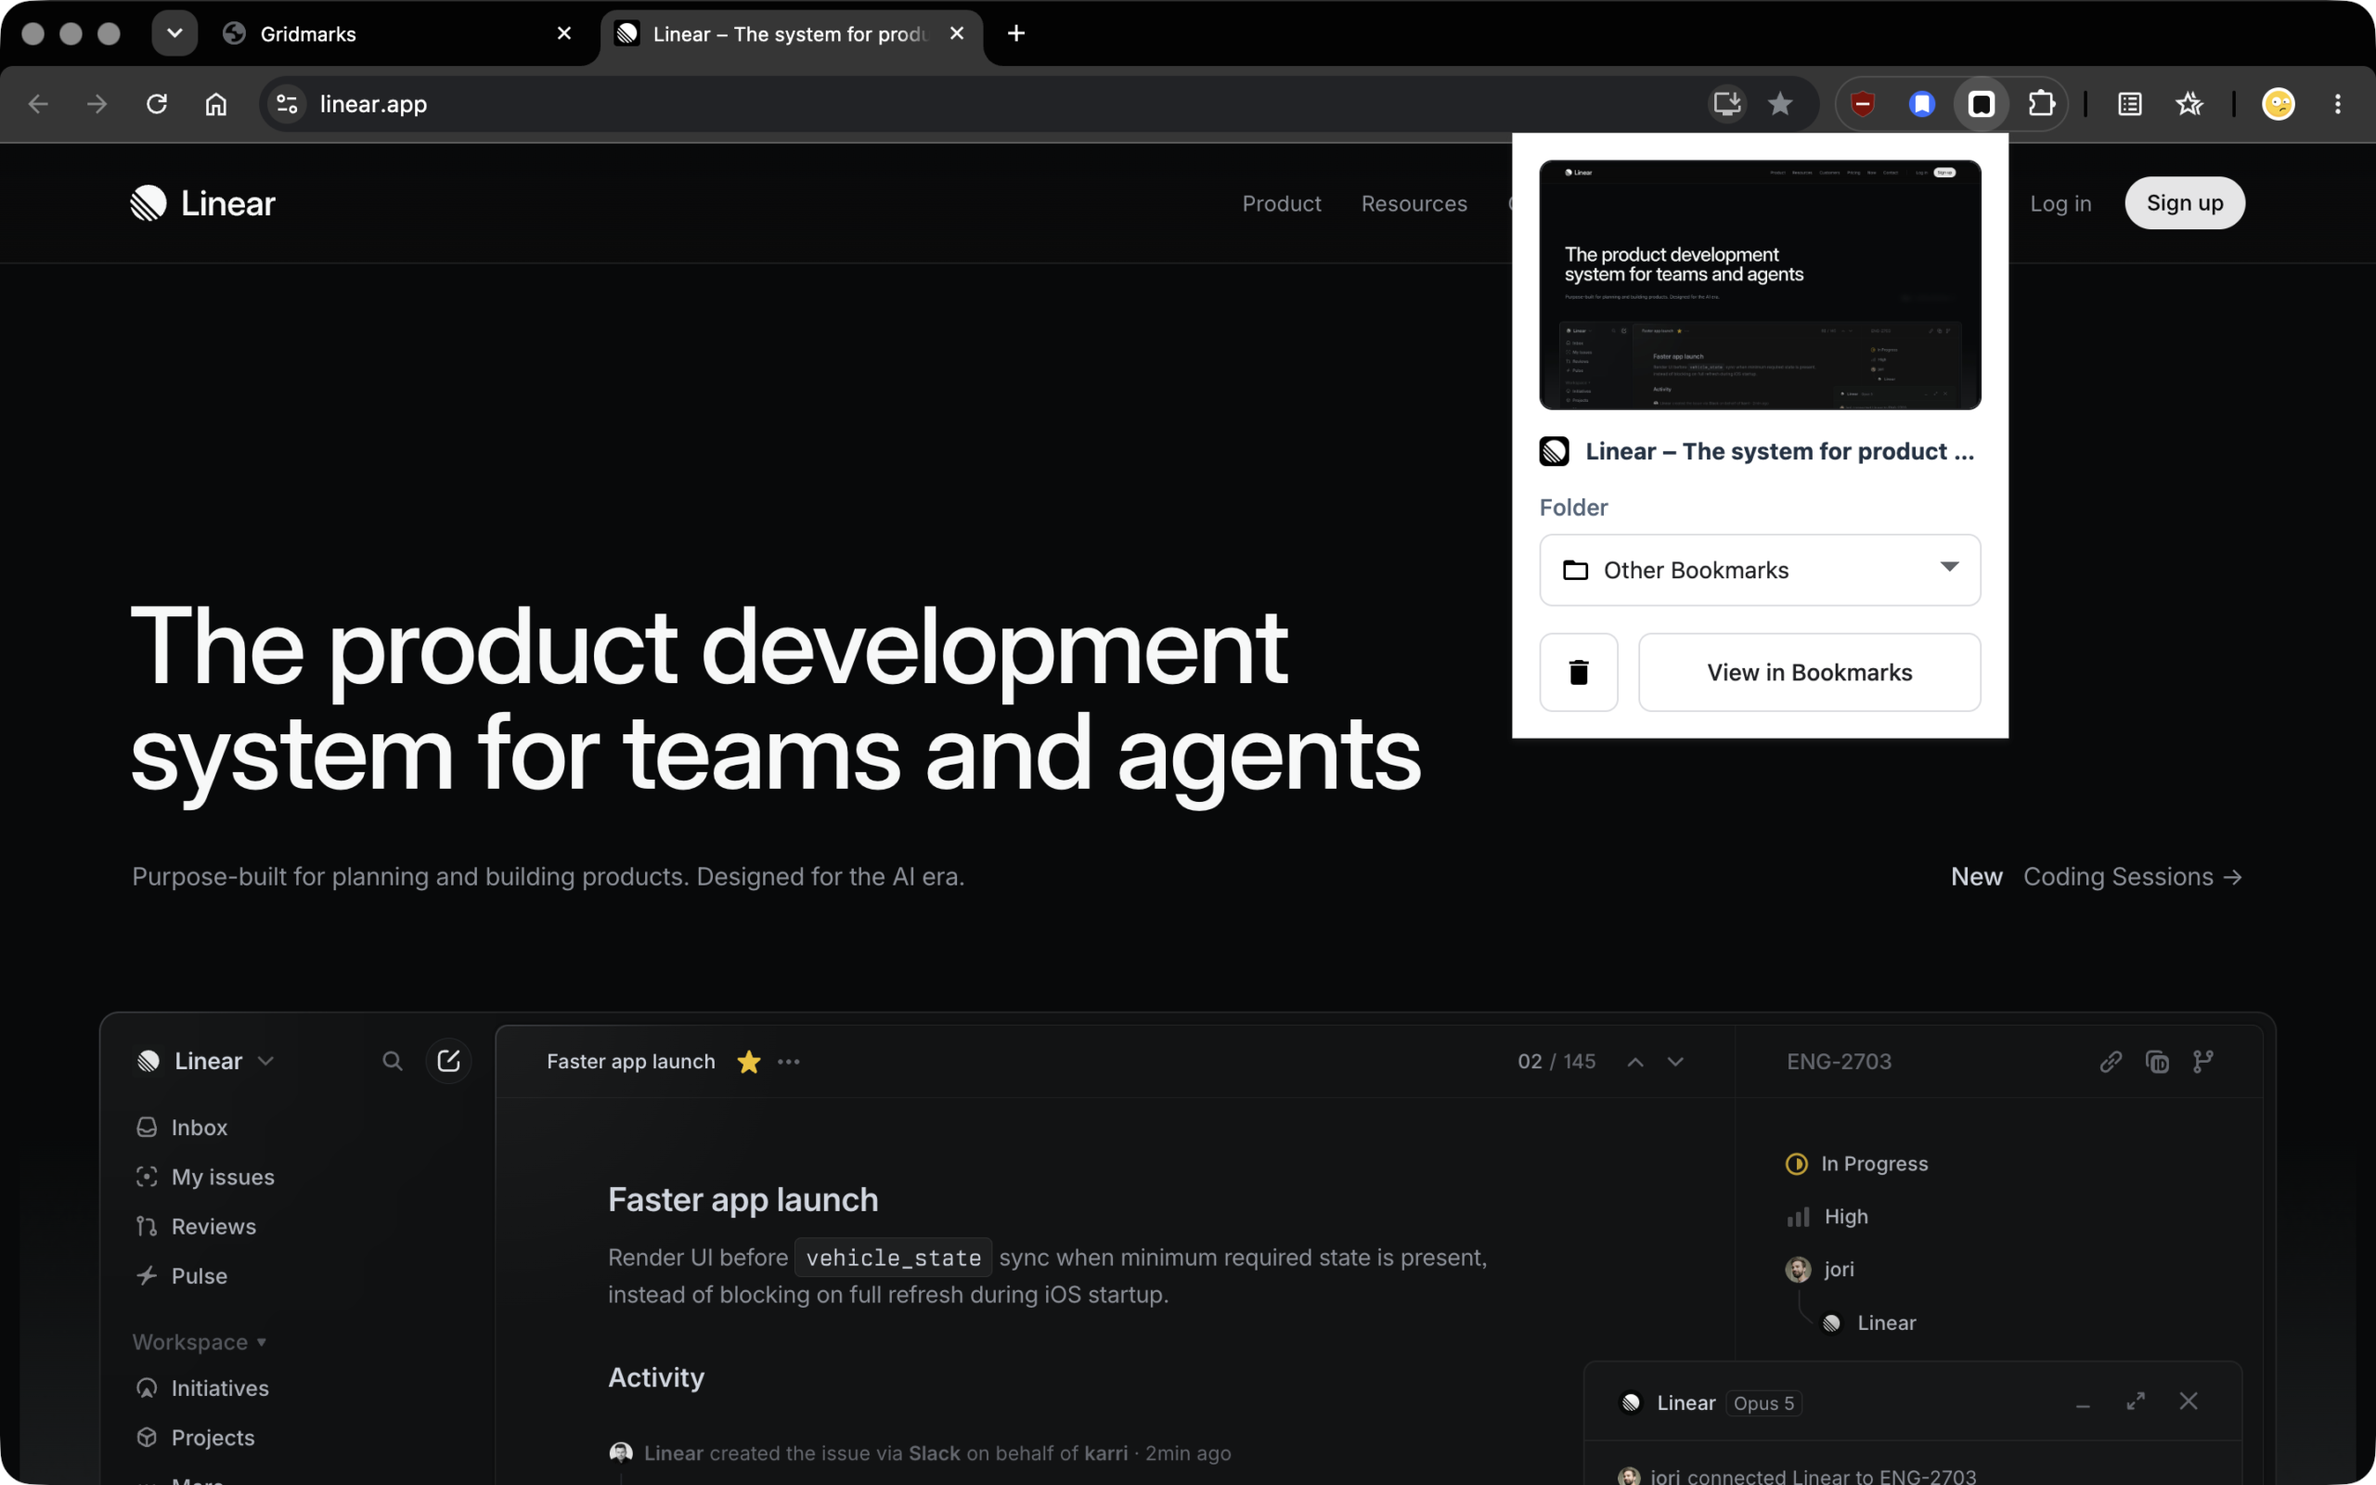The height and width of the screenshot is (1485, 2376).
Task: Open the browser home page
Action: pyautogui.click(x=216, y=104)
